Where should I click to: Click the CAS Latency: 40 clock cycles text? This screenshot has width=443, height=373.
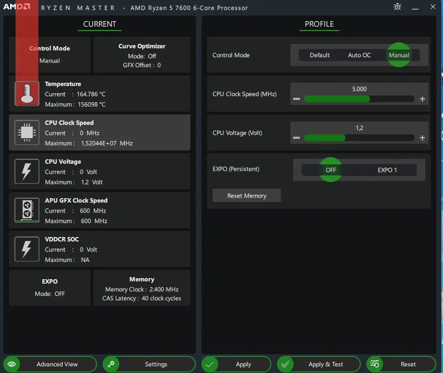coord(142,298)
